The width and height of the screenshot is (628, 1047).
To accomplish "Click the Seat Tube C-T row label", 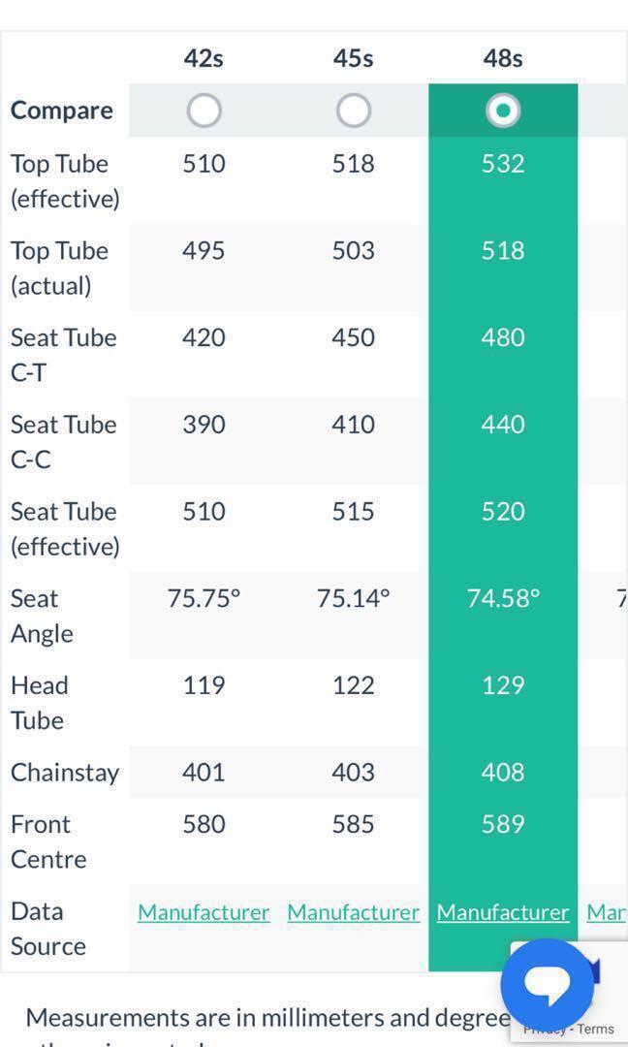I will pyautogui.click(x=63, y=355).
